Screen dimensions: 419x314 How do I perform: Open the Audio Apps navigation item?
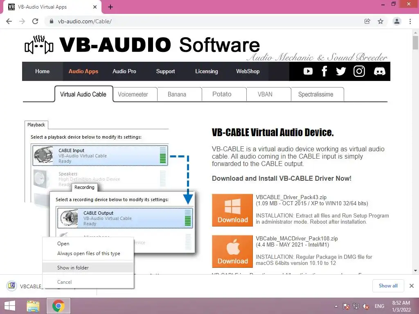(83, 71)
